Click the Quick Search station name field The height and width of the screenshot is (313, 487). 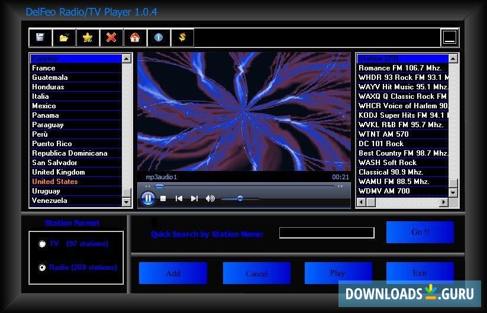[x=327, y=233]
